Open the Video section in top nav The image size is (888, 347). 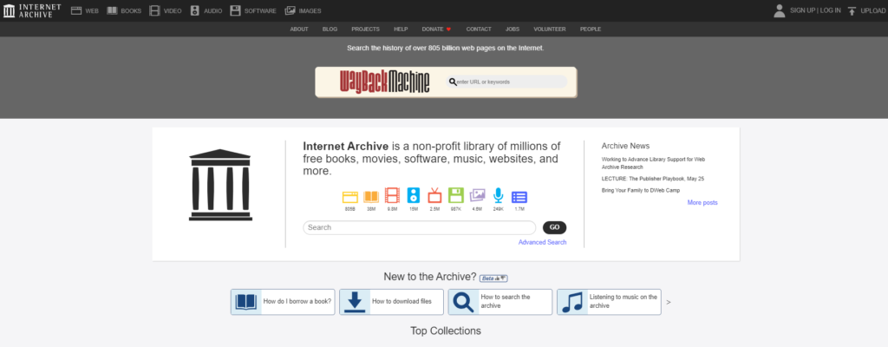coord(166,10)
